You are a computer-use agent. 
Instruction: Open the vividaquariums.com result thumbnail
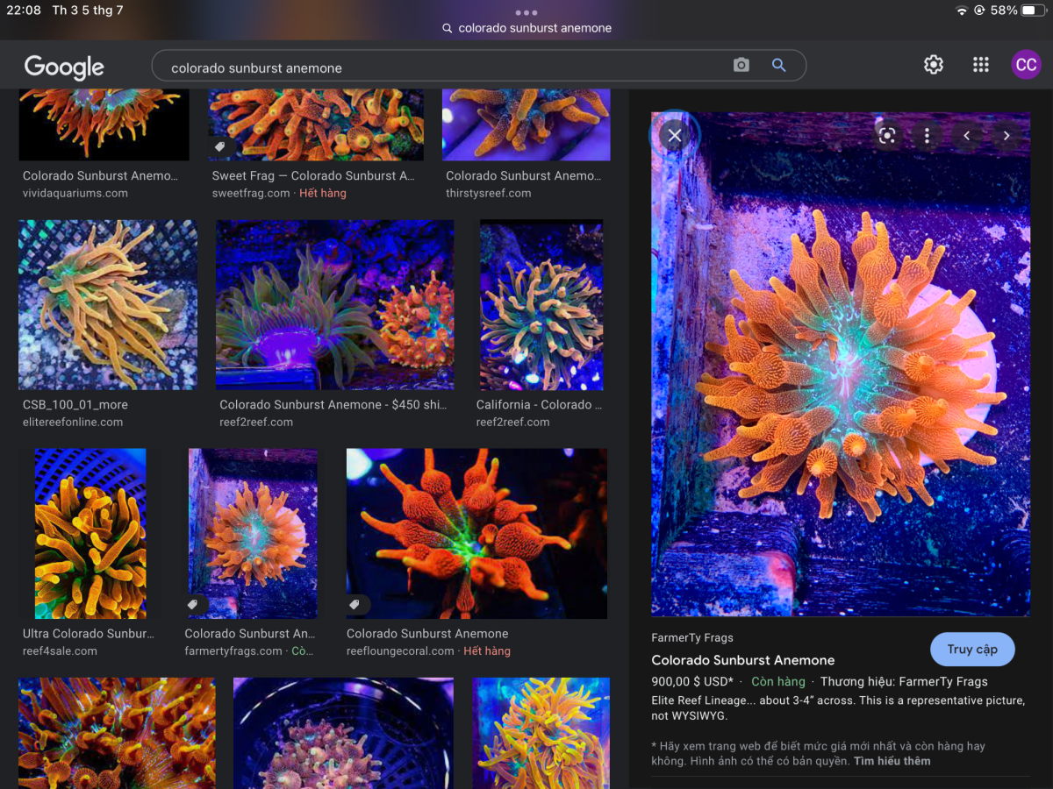point(104,124)
